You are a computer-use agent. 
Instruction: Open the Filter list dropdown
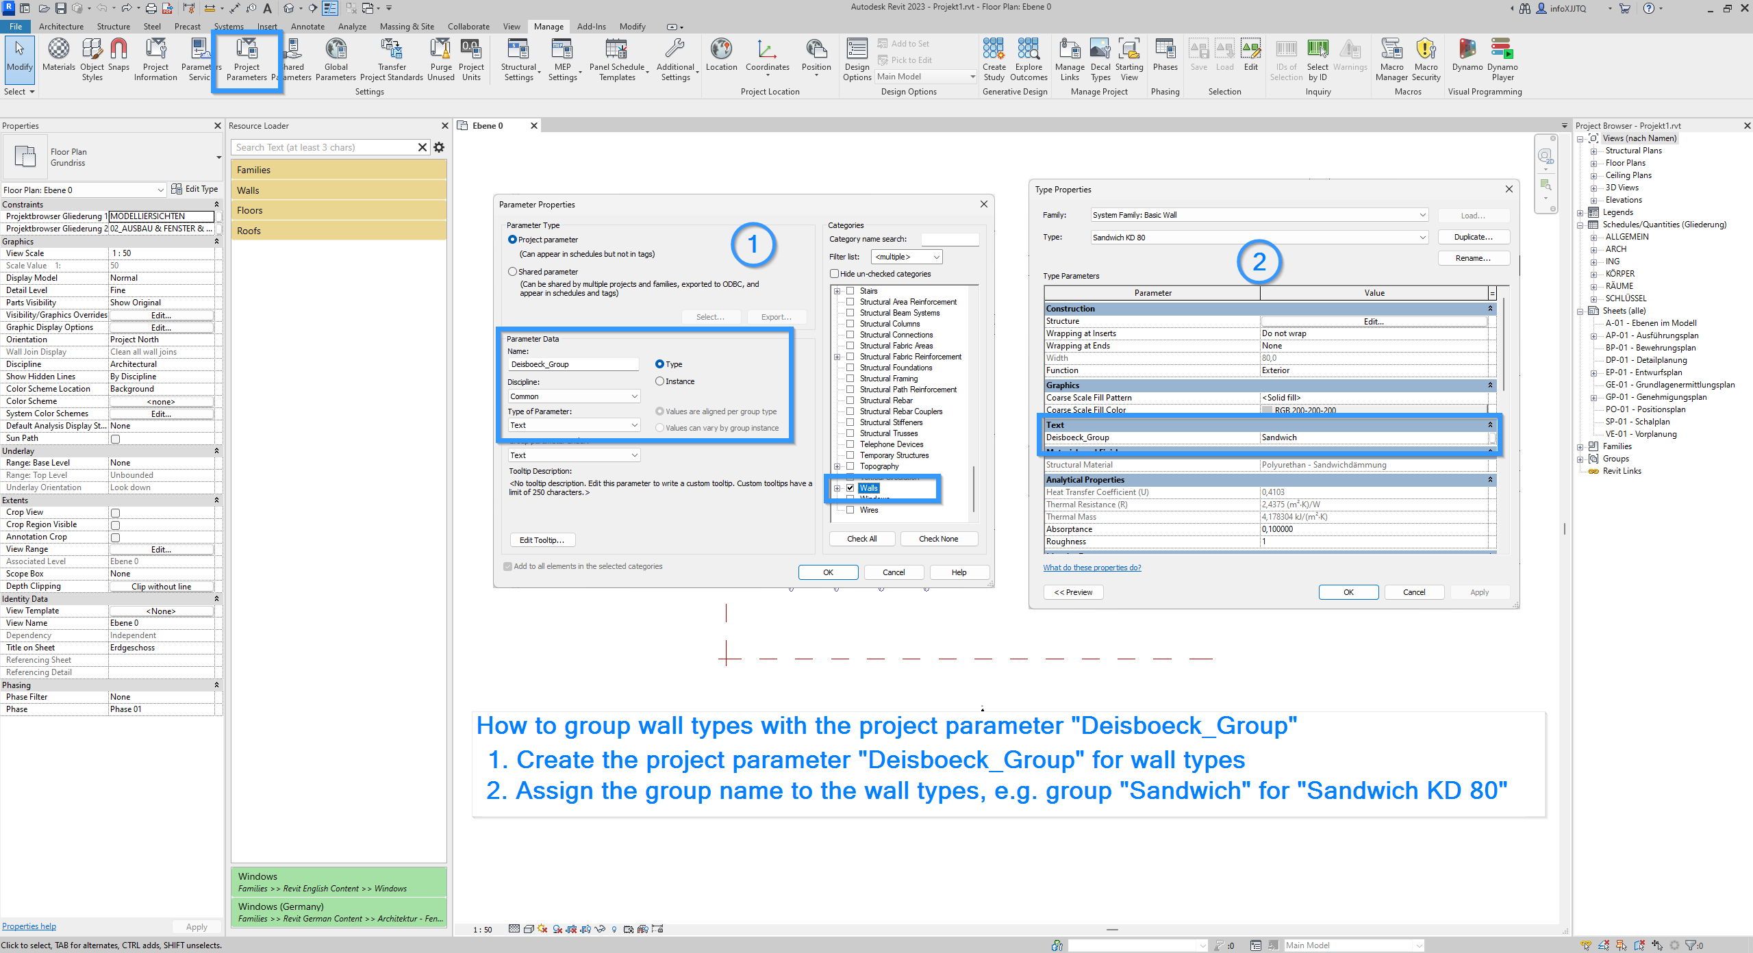click(x=907, y=257)
